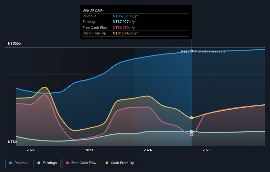
Task: Click the 2022 x-axis label
Action: (x=31, y=150)
